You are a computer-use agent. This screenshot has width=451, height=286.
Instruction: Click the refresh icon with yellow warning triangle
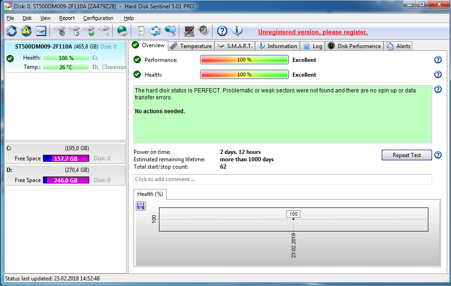26,31
